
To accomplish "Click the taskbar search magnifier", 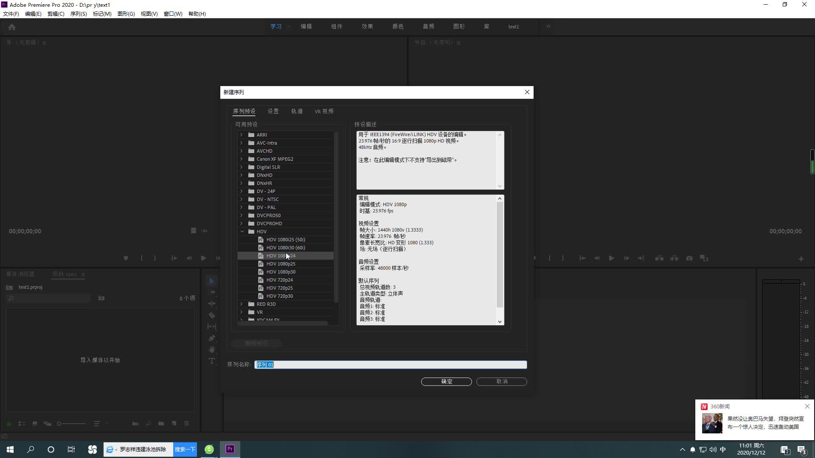I will coord(31,449).
